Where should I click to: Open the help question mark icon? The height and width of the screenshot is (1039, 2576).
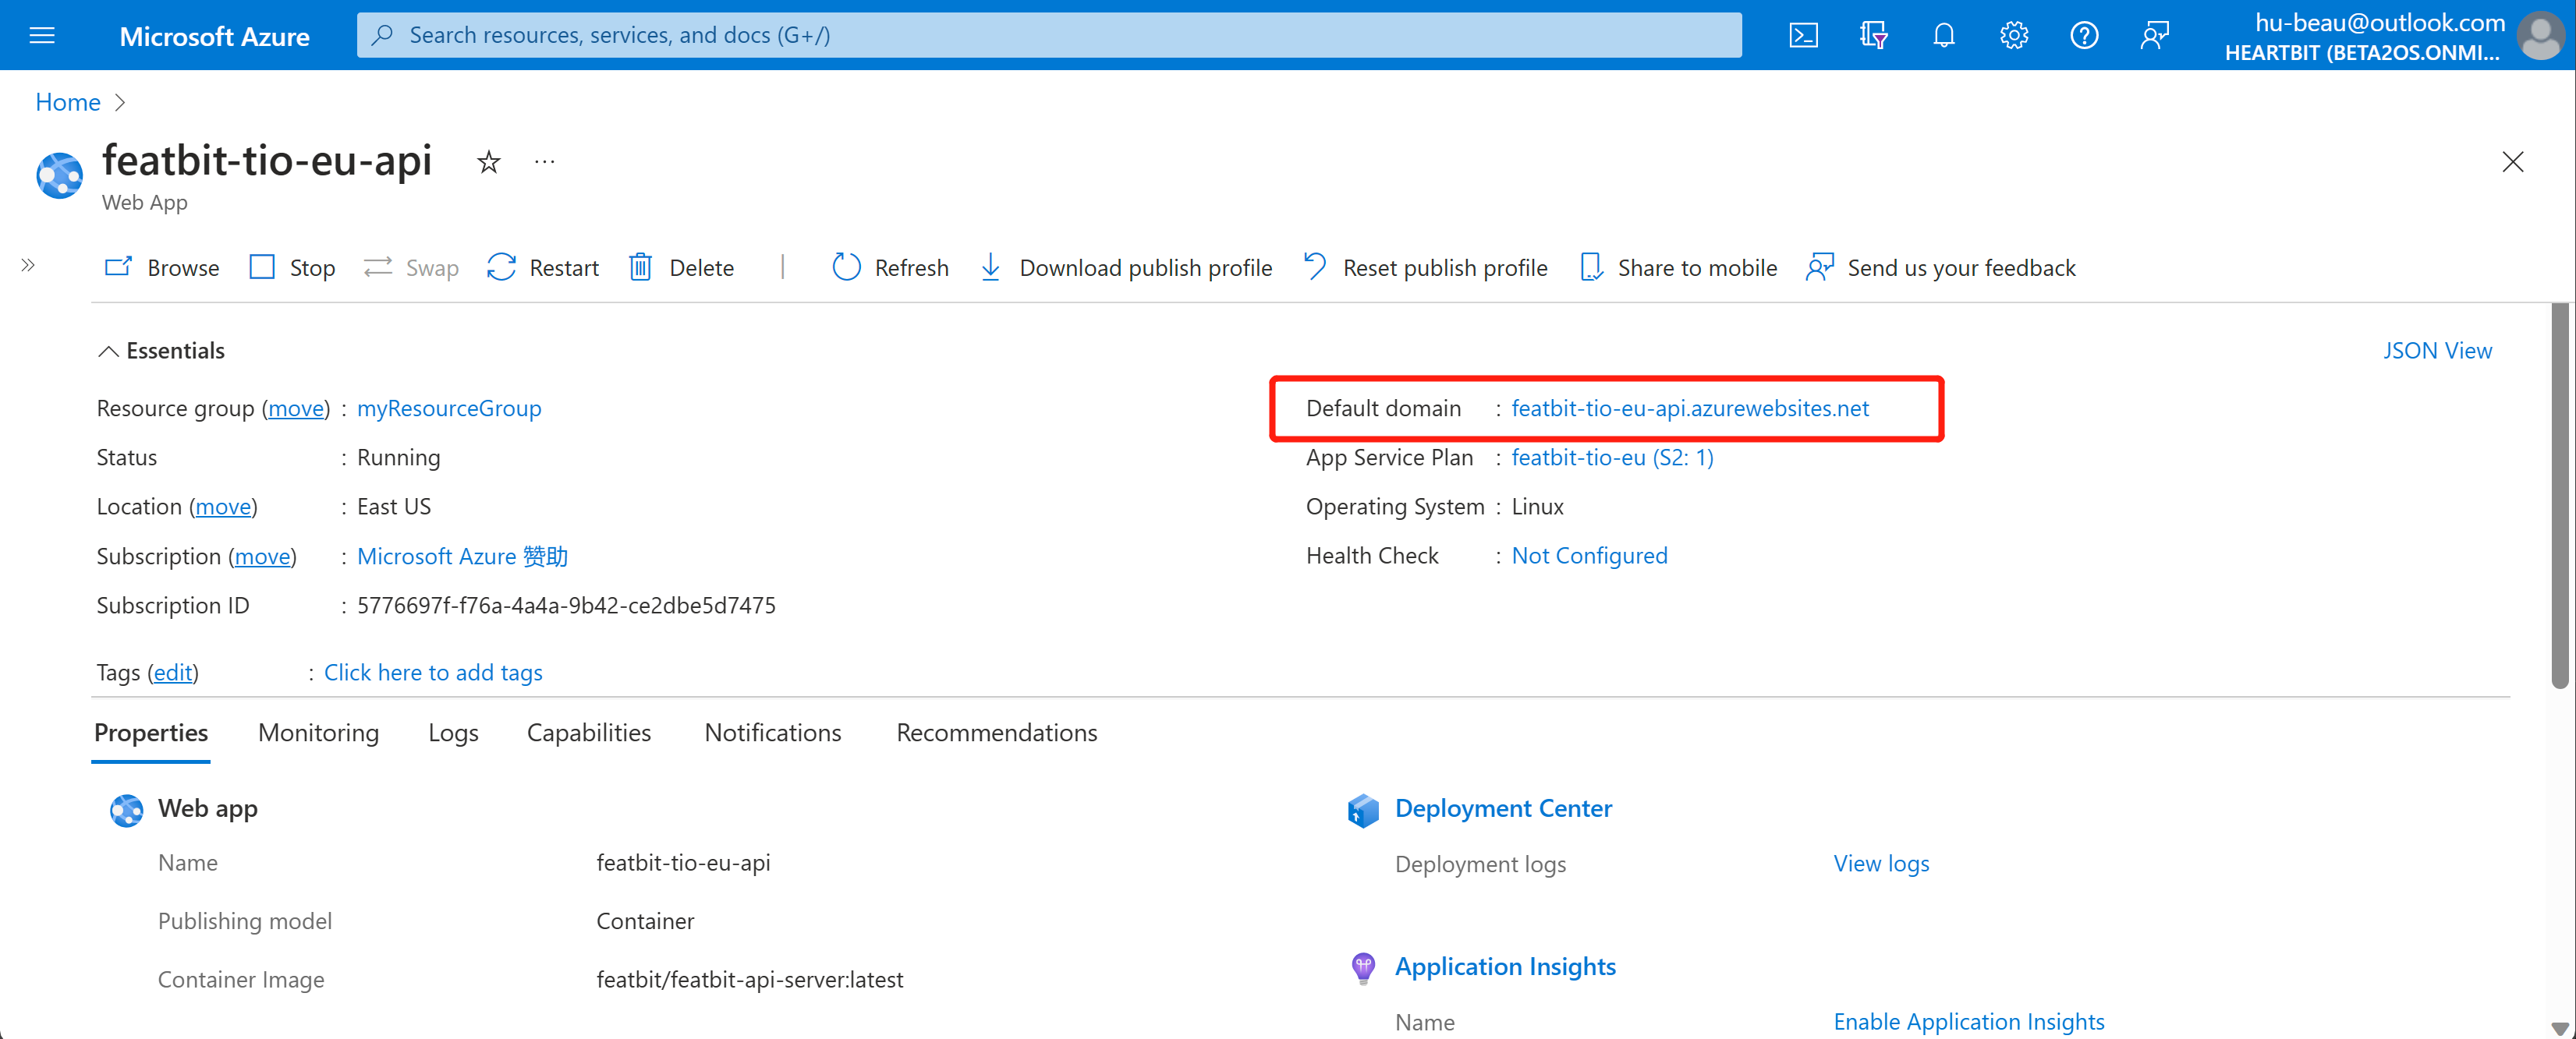pyautogui.click(x=2083, y=36)
